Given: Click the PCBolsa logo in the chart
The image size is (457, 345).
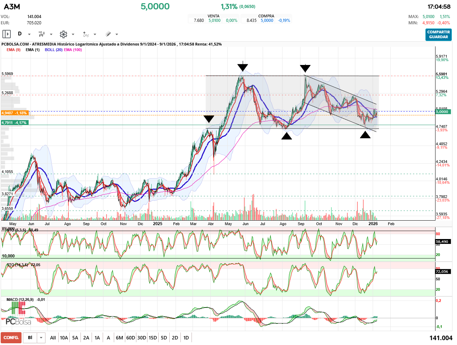Looking at the screenshot, I should [x=18, y=322].
